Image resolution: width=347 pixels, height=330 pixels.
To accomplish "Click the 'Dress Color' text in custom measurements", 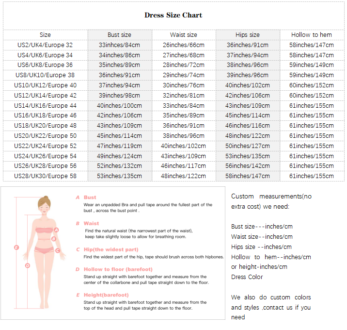I will click(247, 277).
